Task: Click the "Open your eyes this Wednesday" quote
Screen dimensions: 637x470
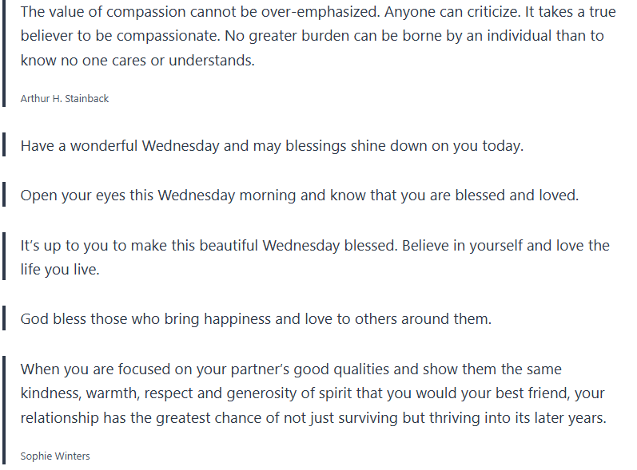Action: (x=299, y=196)
